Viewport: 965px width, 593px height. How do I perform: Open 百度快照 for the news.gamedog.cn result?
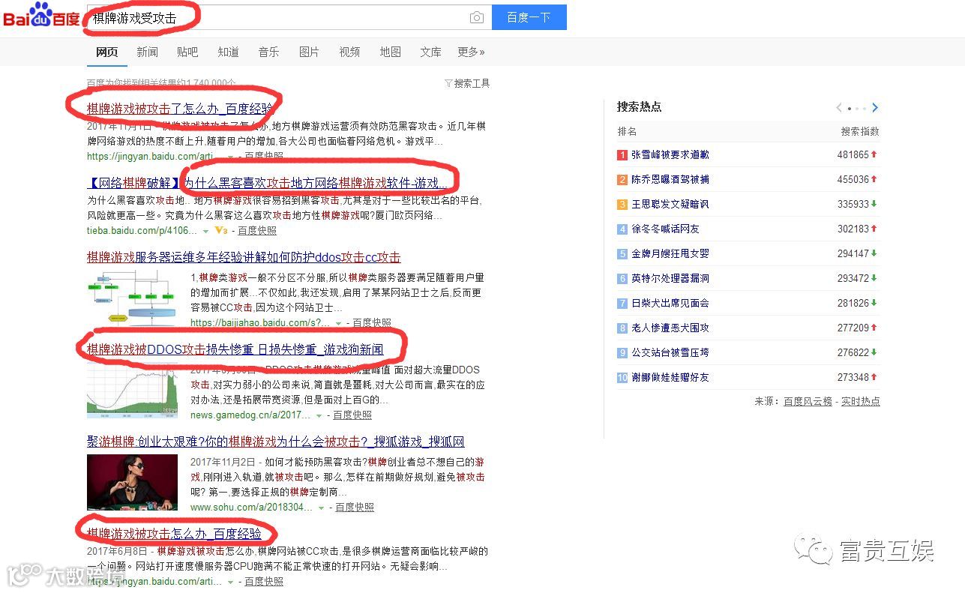pyautogui.click(x=352, y=415)
